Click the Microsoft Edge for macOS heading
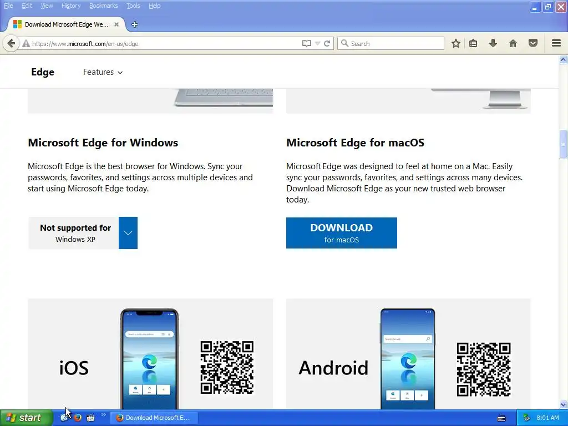 tap(356, 143)
